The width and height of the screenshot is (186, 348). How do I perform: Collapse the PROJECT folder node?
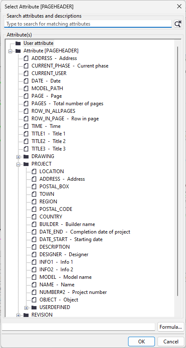pos(18,164)
